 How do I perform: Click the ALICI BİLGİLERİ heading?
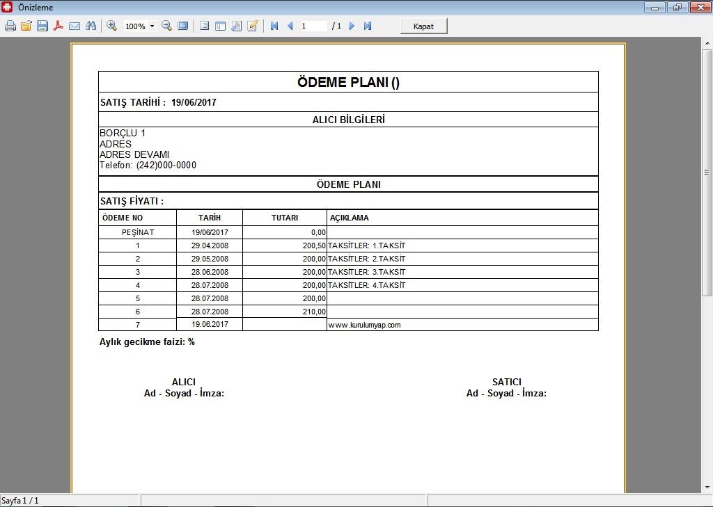[348, 120]
